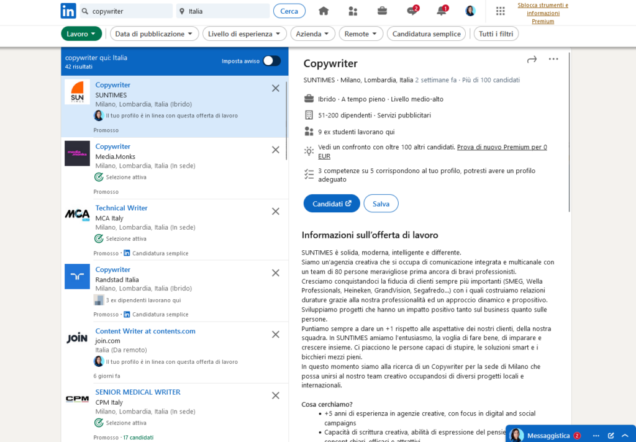This screenshot has width=636, height=442.
Task: Open the Azienda filter dropdown
Action: pos(312,34)
